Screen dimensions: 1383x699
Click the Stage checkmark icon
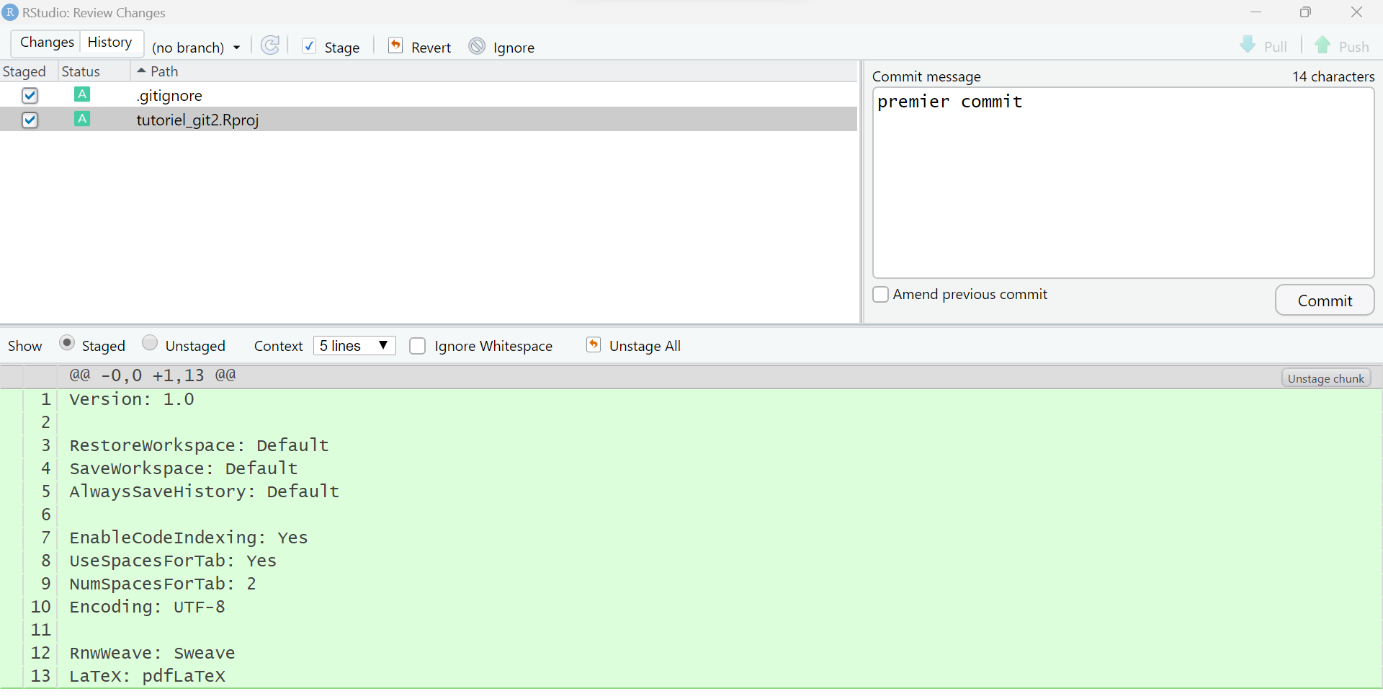(x=309, y=46)
